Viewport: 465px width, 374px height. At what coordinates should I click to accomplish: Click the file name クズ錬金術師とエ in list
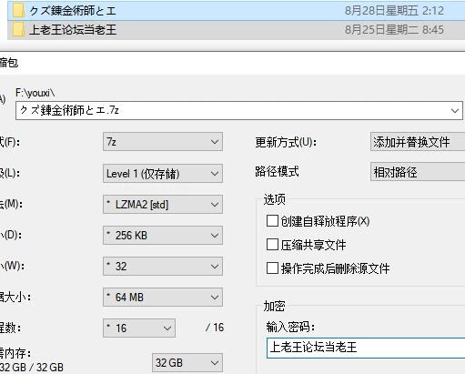coord(73,11)
